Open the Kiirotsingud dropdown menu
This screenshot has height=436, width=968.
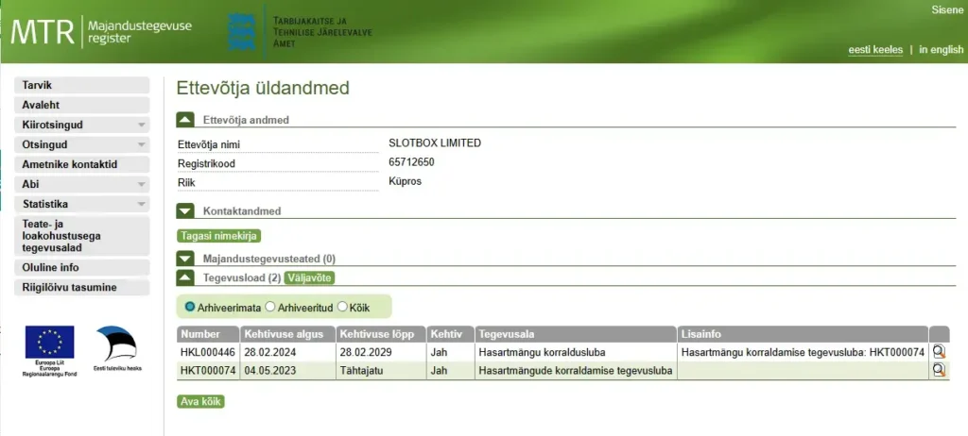pyautogui.click(x=82, y=125)
